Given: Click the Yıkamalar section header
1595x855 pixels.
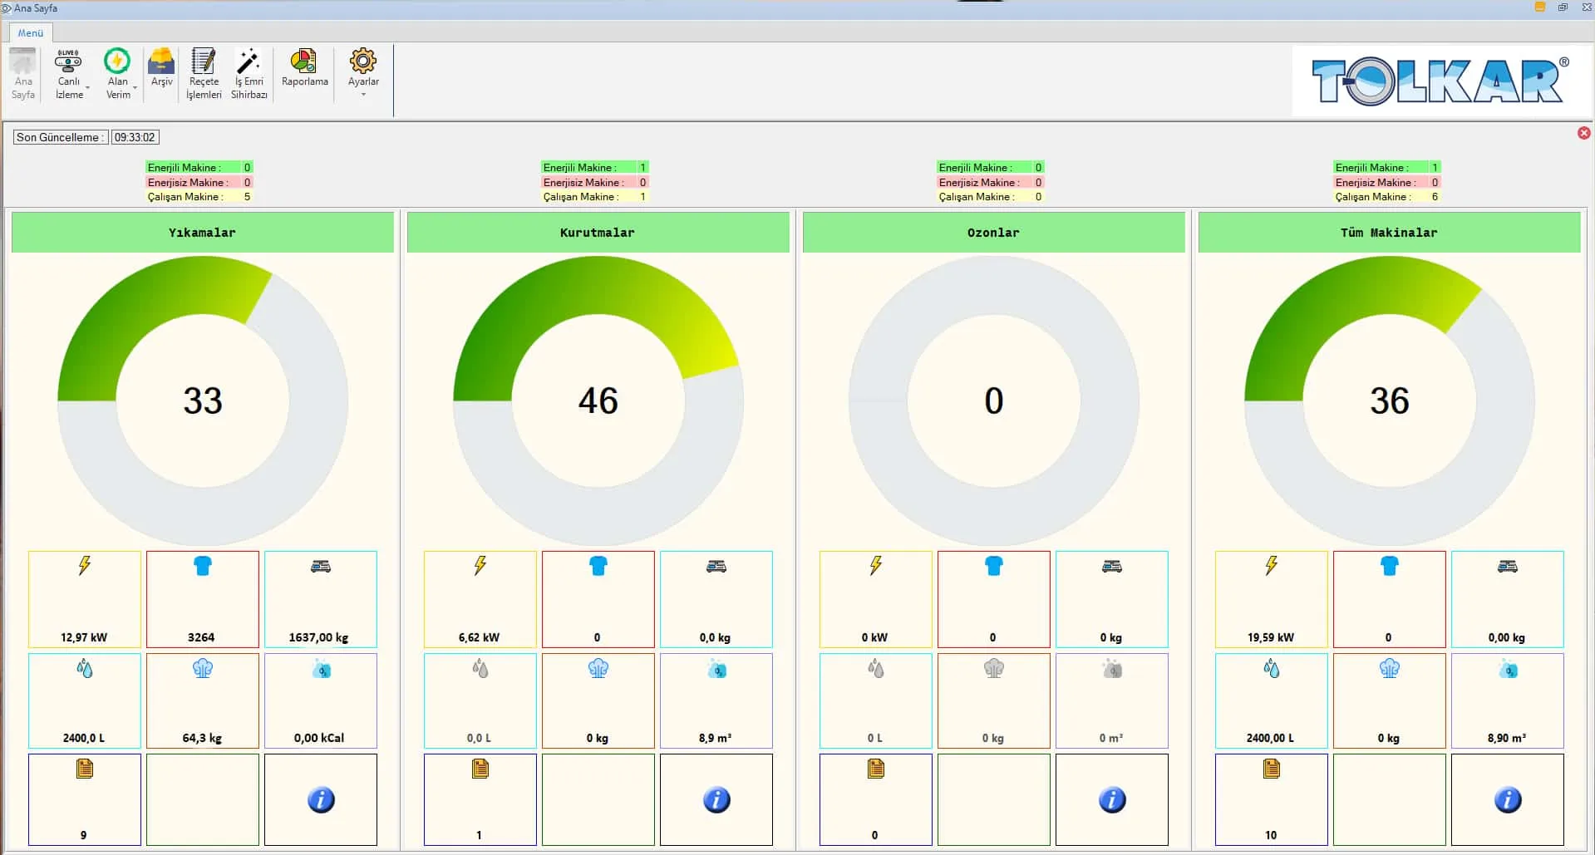Looking at the screenshot, I should click(x=202, y=233).
